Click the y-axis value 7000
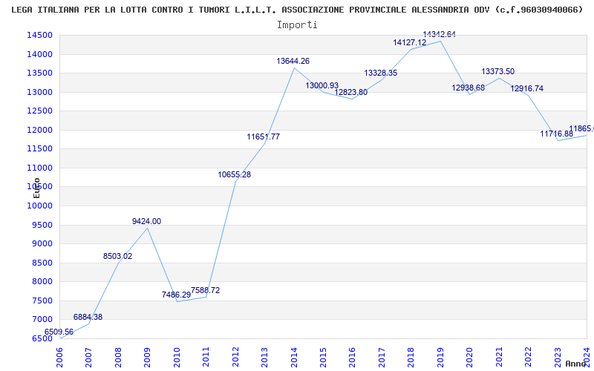Viewport: 594px width, 371px height. (42, 320)
